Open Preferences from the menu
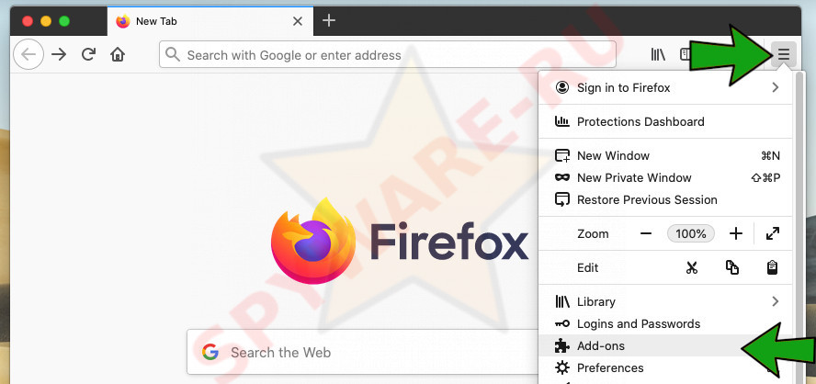The image size is (816, 384). pos(665,367)
